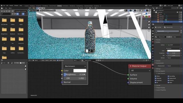Open the Render menu
Image resolution: width=183 pixels, height=103 pixels.
pyautogui.click(x=11, y=5)
